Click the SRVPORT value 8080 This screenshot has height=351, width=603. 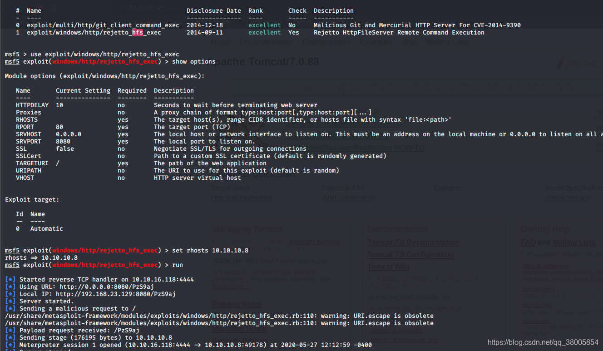click(63, 141)
